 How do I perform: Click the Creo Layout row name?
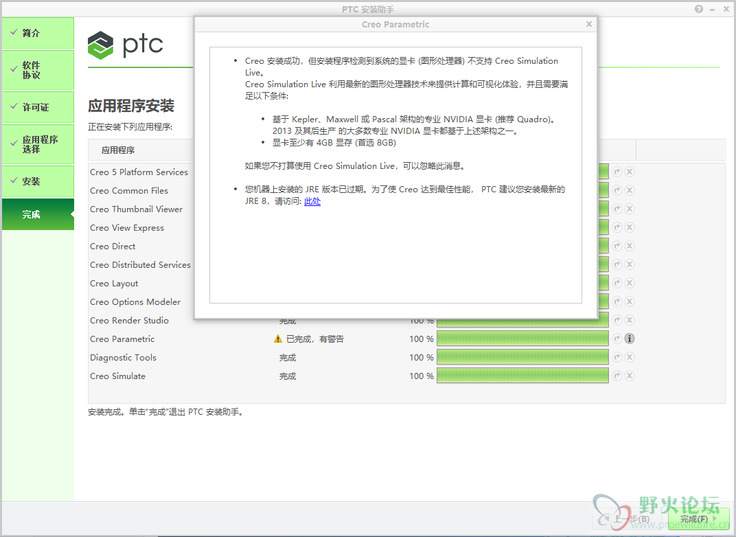pyautogui.click(x=114, y=284)
